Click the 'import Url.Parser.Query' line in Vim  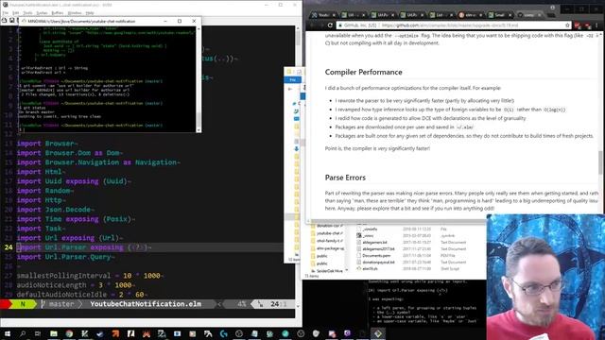[65, 257]
